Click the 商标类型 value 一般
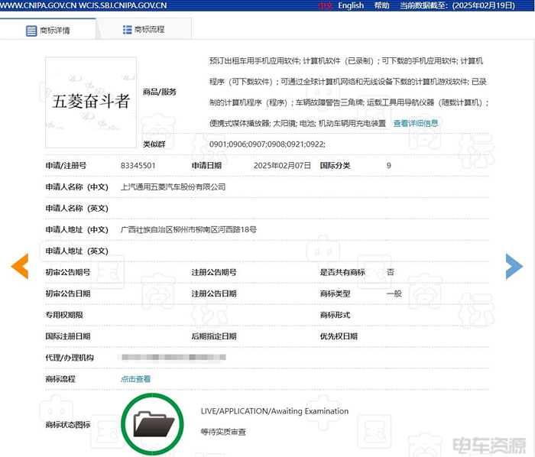 [x=394, y=293]
